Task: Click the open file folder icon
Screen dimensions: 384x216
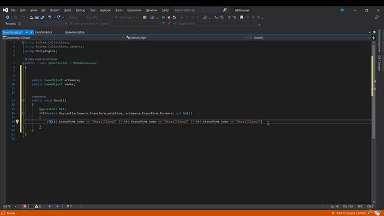Action: 31,17
